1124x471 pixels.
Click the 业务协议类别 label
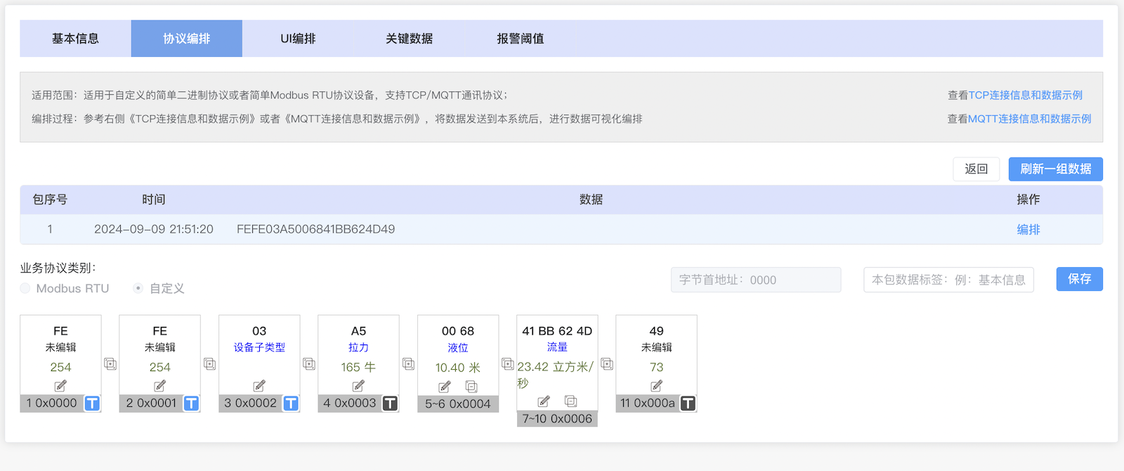58,268
